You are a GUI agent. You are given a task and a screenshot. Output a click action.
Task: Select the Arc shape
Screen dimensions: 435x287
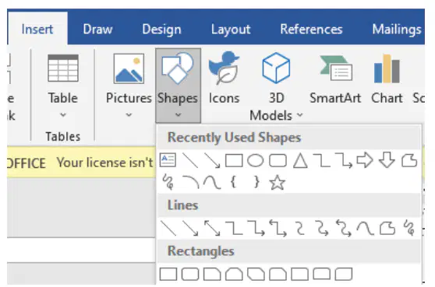(191, 182)
